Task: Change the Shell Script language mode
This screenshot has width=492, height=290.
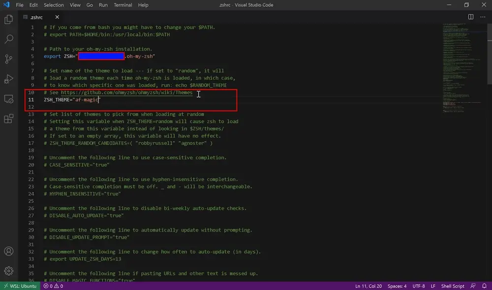Action: (453, 286)
